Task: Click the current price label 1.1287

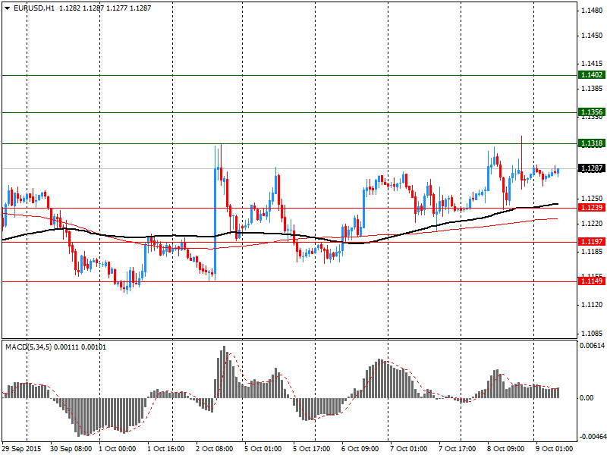Action: click(x=592, y=168)
